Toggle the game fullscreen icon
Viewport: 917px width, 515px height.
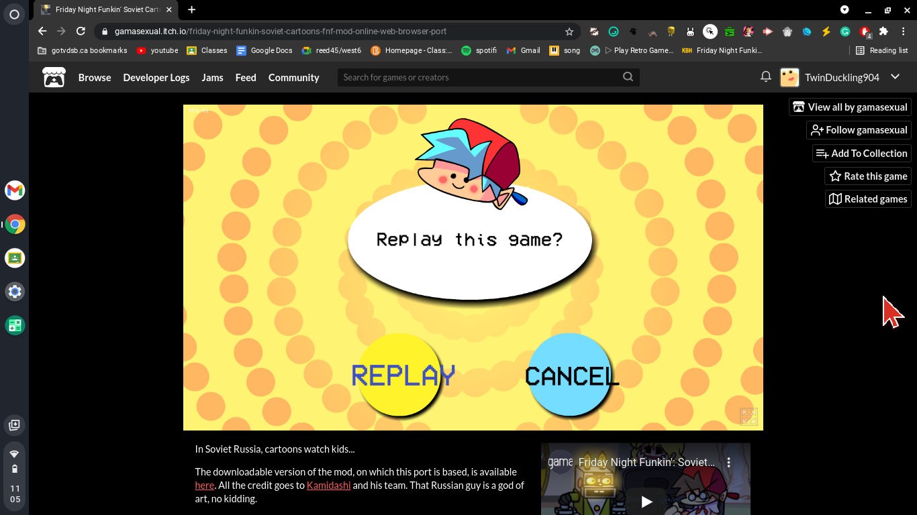click(x=749, y=416)
